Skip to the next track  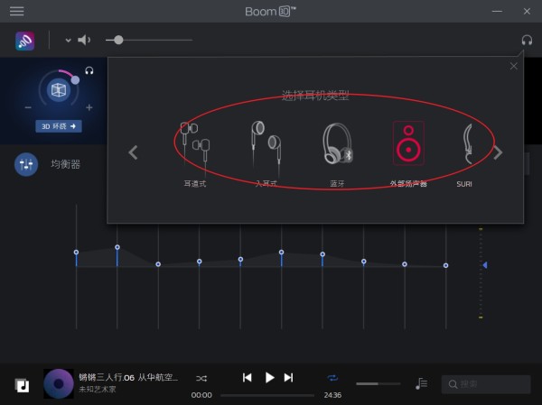289,378
